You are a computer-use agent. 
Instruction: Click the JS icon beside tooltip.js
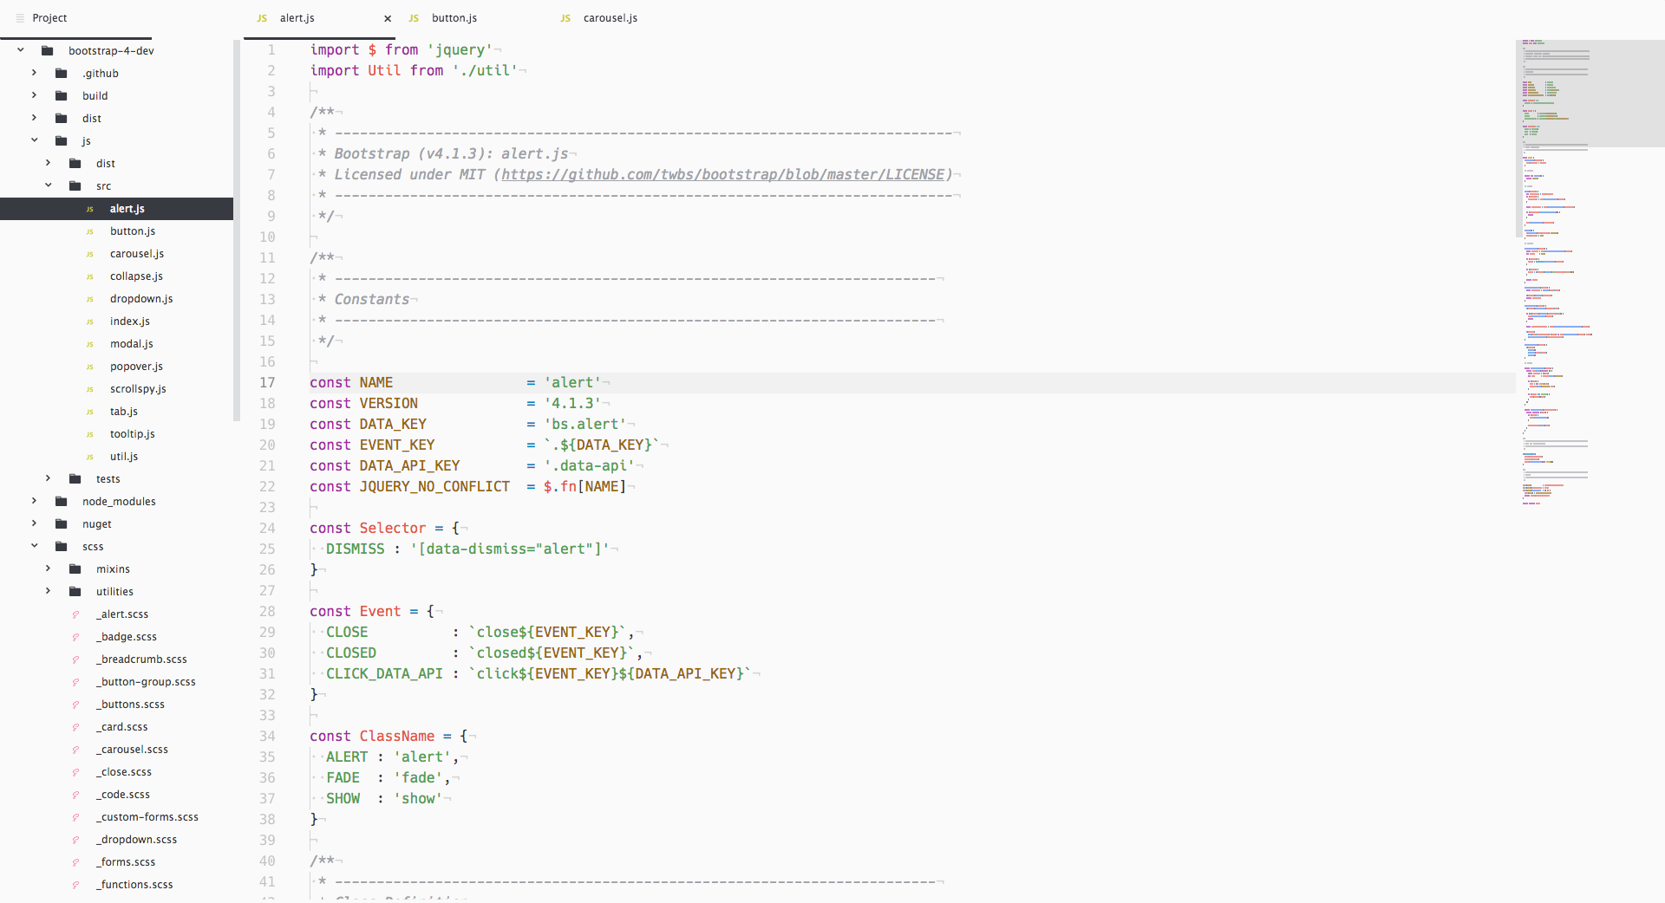[x=89, y=434]
